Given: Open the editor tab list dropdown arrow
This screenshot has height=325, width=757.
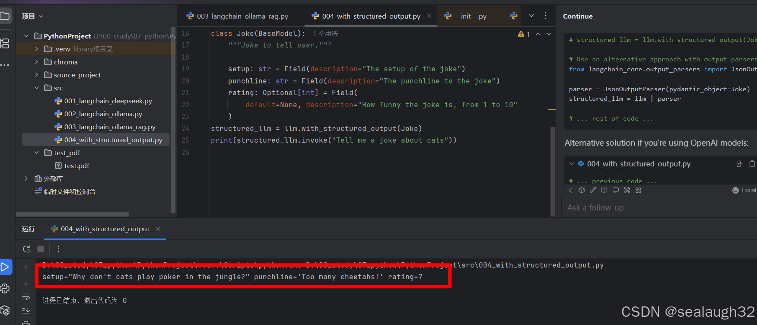Looking at the screenshot, I should 531,16.
